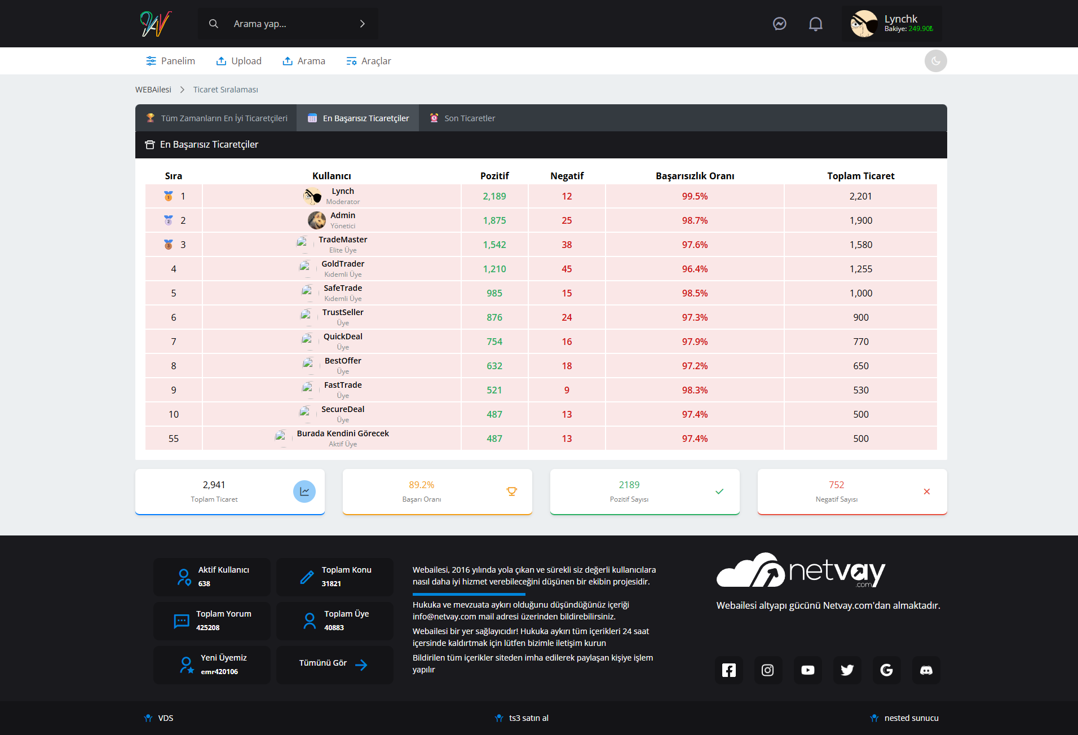Toggle dark mode moon button
1078x735 pixels.
click(x=935, y=61)
